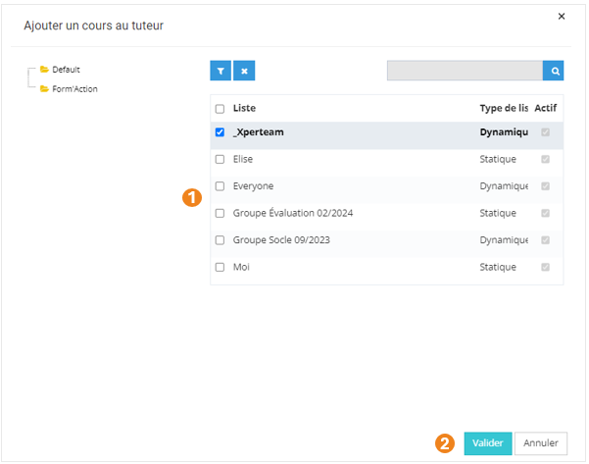Sort by the Type de liste column header

click(x=504, y=108)
